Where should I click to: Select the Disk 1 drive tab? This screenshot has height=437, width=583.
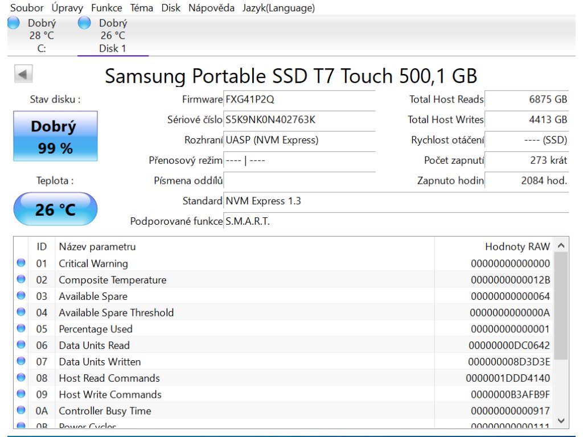click(x=113, y=35)
